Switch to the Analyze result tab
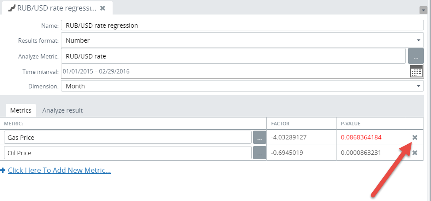Image resolution: width=431 pixels, height=201 pixels. click(62, 110)
